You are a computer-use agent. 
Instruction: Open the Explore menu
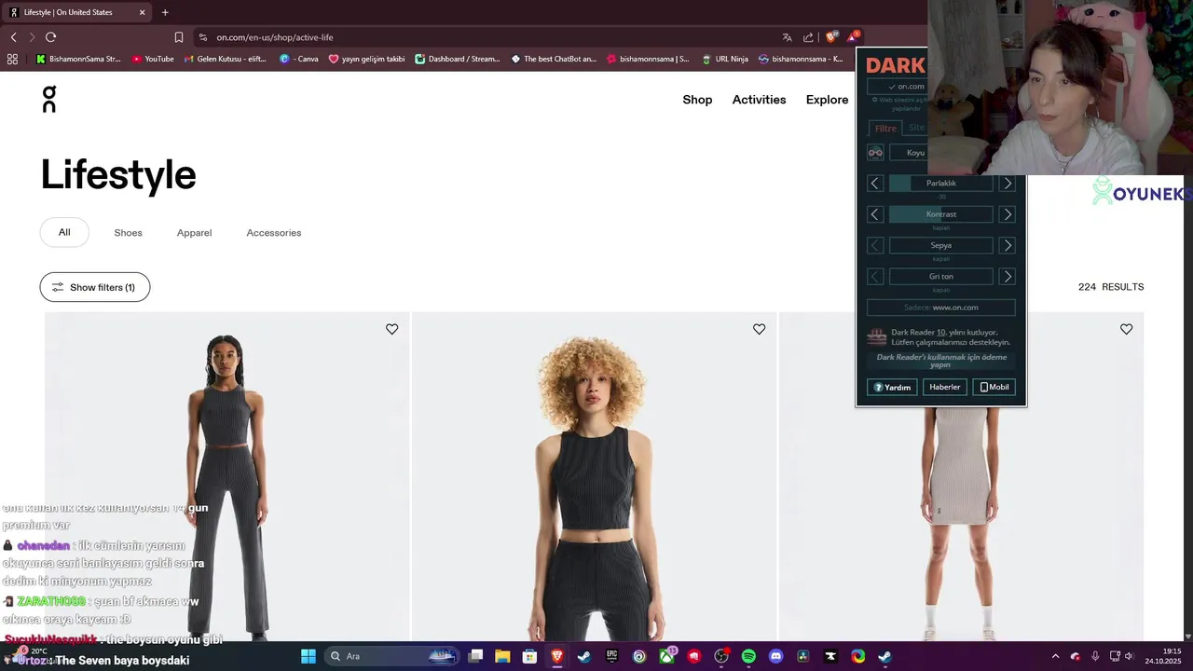[827, 100]
